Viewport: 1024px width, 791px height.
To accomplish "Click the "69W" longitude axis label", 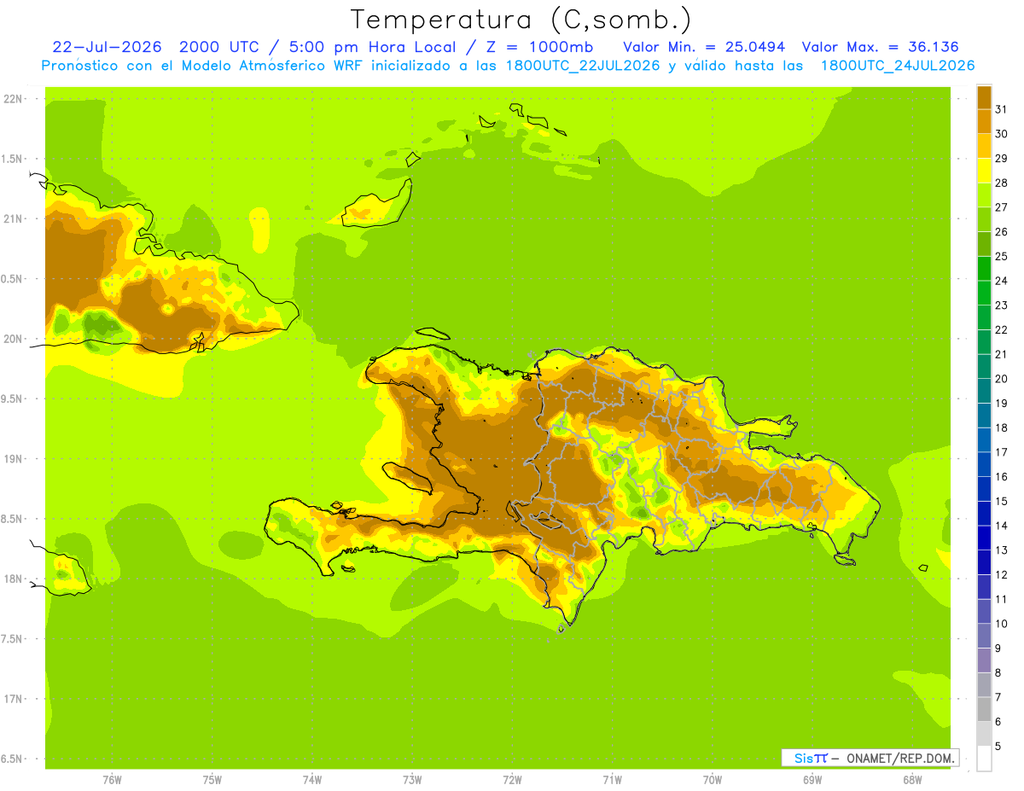I will [x=812, y=780].
